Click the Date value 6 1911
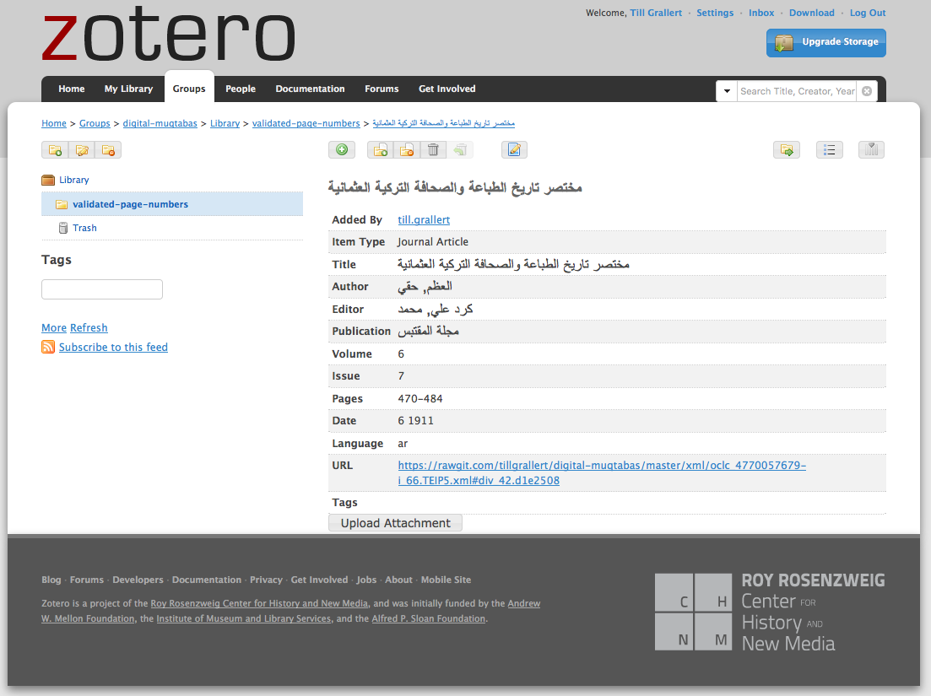931x696 pixels. (x=415, y=421)
